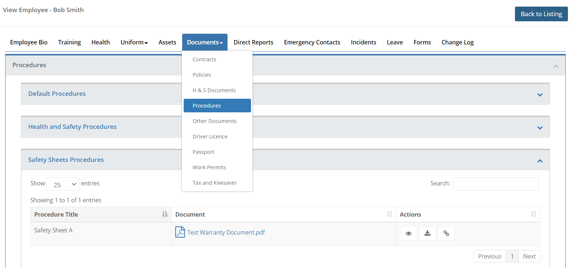Open the Emergency Contacts tab
The width and height of the screenshot is (572, 268).
pyautogui.click(x=312, y=42)
